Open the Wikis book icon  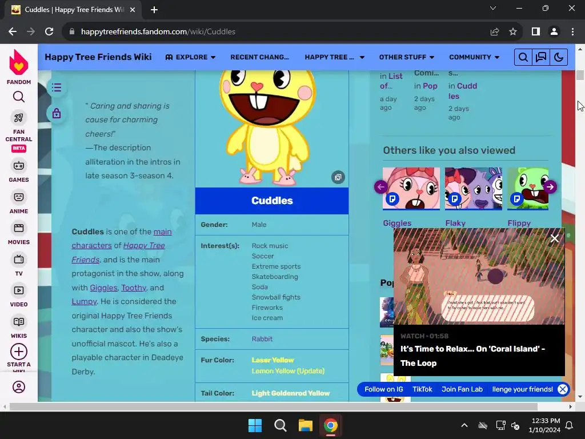tap(19, 322)
